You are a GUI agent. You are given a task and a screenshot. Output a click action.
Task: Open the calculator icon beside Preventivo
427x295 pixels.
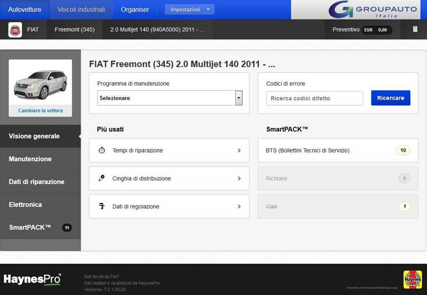tap(415, 29)
